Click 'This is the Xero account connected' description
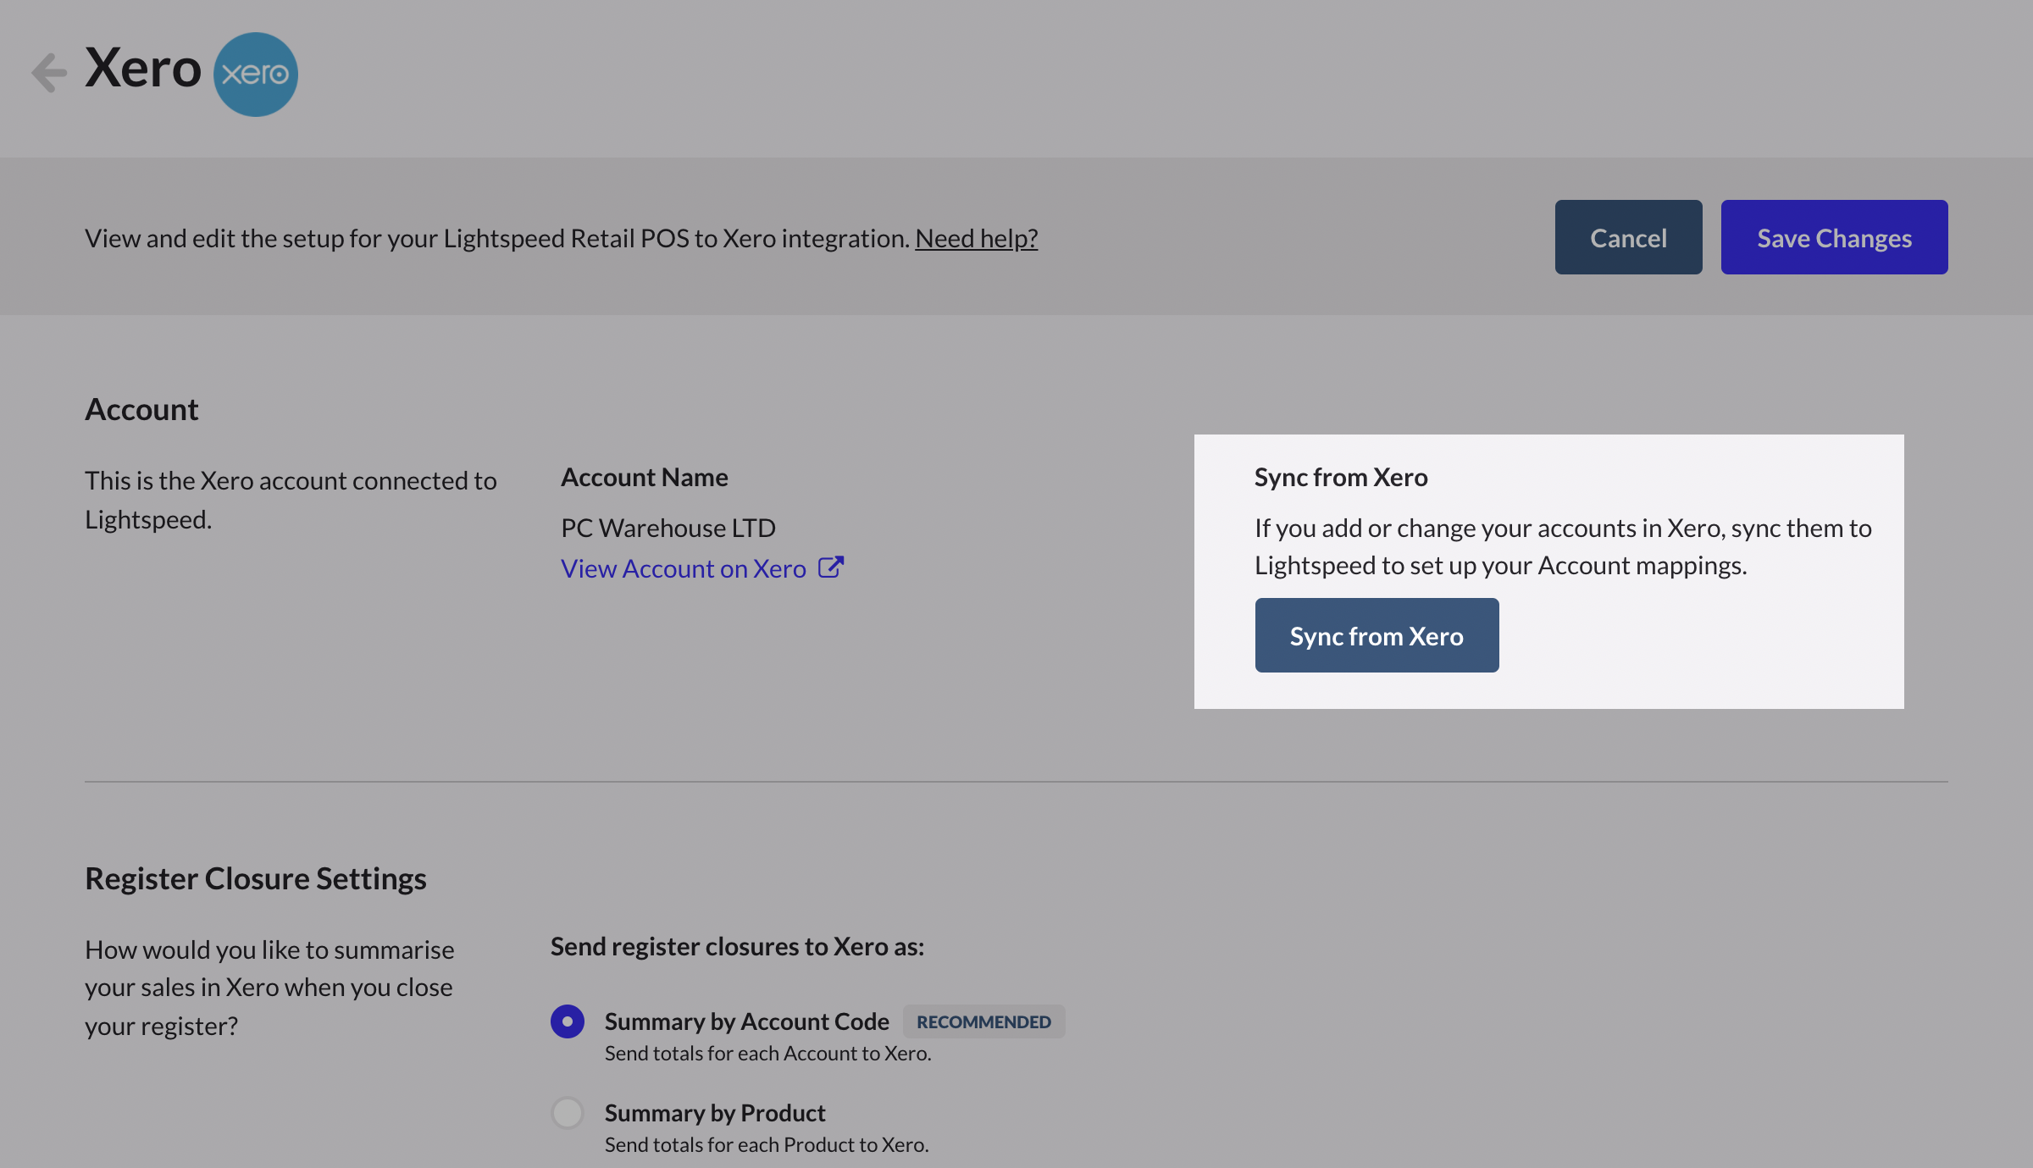 291,500
